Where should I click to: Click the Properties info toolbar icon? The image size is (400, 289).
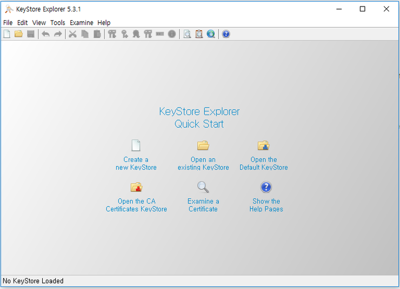tap(172, 34)
